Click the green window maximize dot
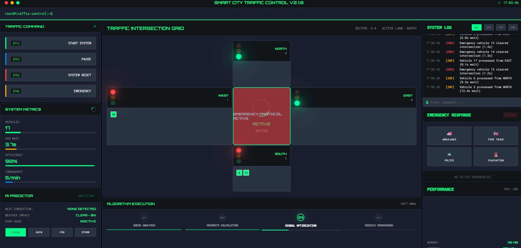The width and height of the screenshot is (521, 248). 18,3
